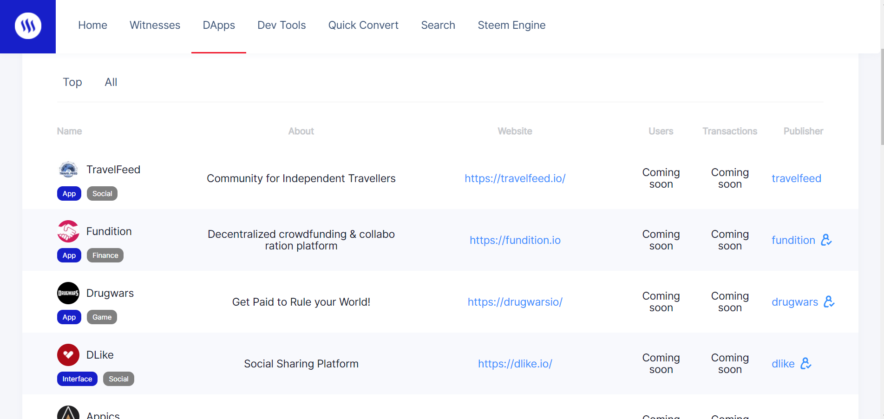
Task: Click the Name column header
Action: coord(69,131)
